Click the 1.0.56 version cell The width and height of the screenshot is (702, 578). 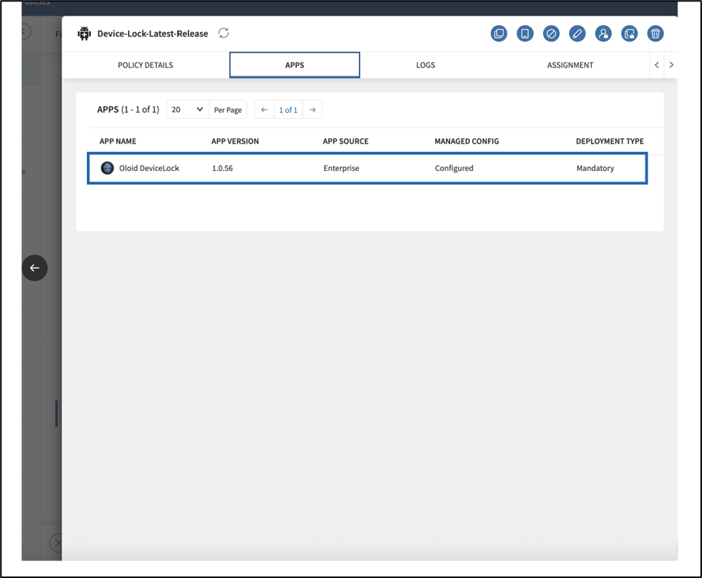pyautogui.click(x=222, y=168)
